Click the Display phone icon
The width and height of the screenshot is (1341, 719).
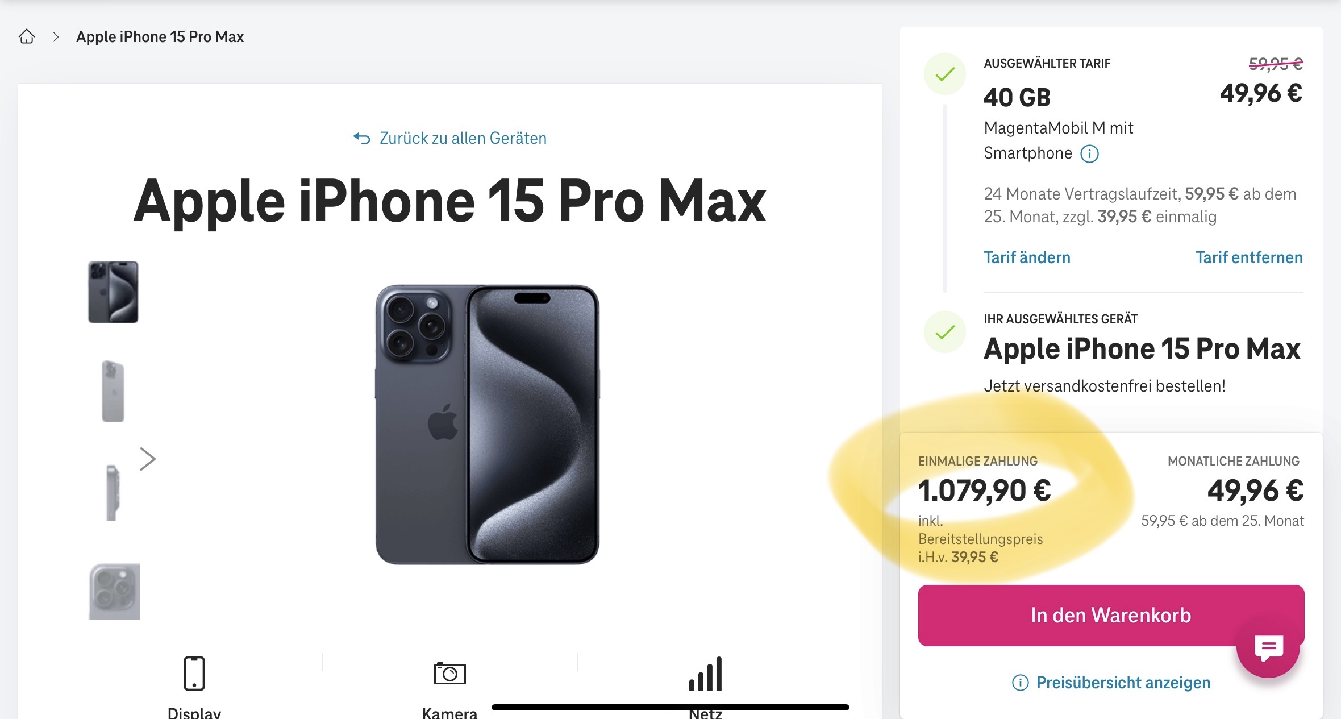click(x=194, y=674)
